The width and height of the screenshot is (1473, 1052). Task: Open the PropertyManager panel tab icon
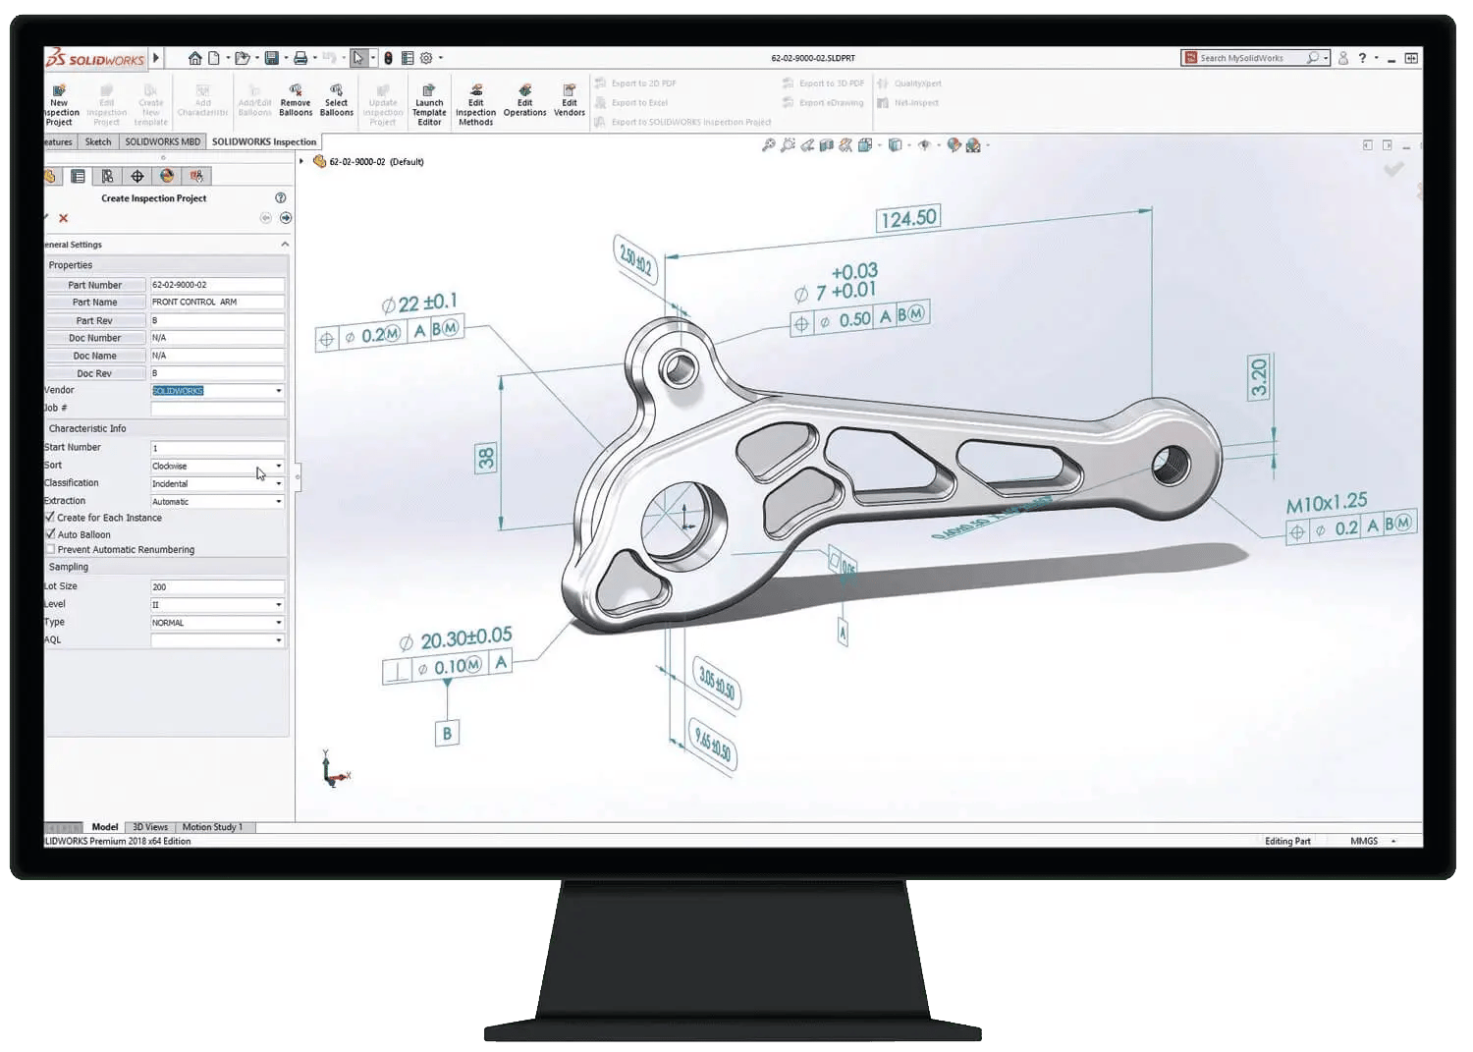(x=78, y=176)
